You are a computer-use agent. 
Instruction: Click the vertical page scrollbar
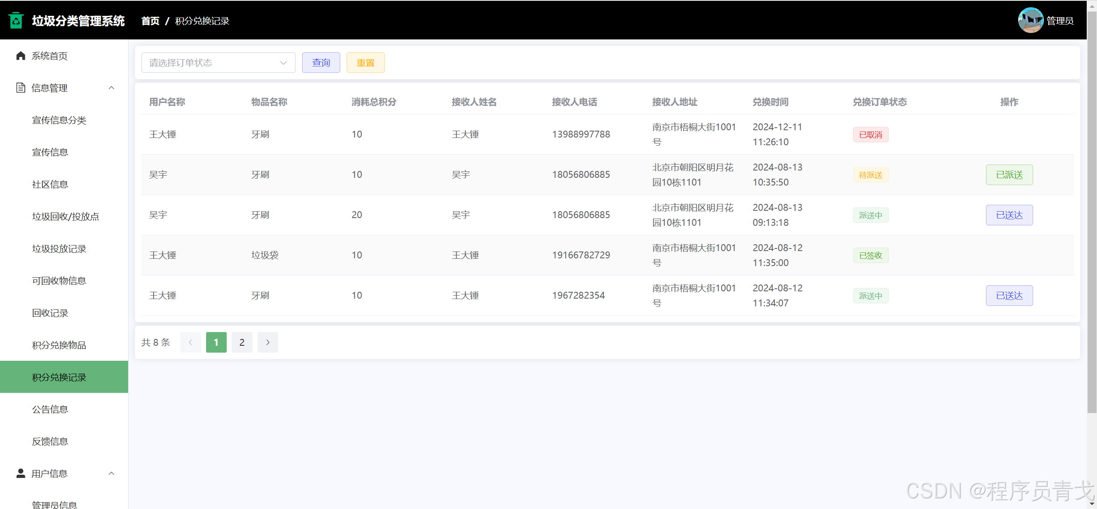[1092, 214]
